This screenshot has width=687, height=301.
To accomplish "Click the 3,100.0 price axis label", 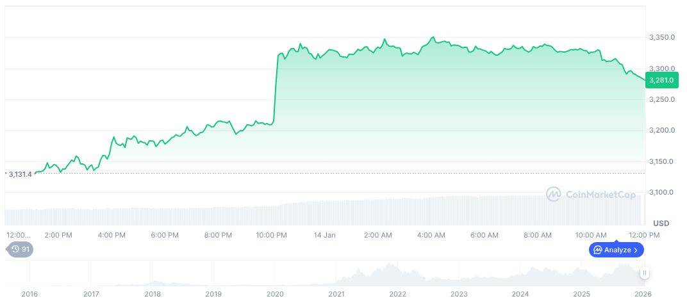I will 662,192.
